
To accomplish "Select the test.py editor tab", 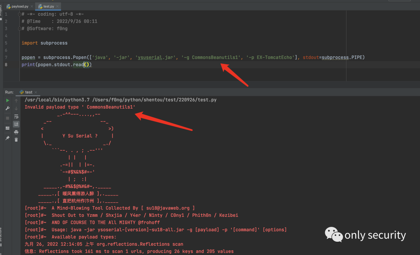I will click(49, 6).
